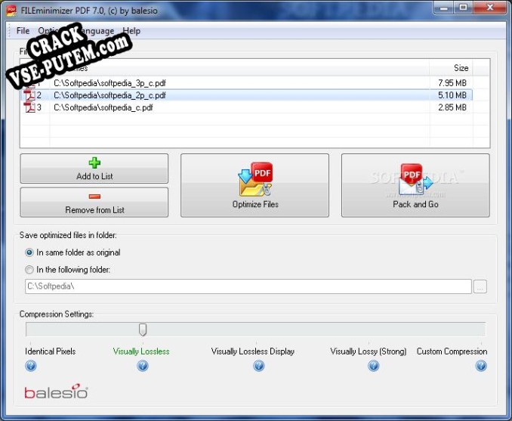Click the green plus Add to List icon

(94, 163)
